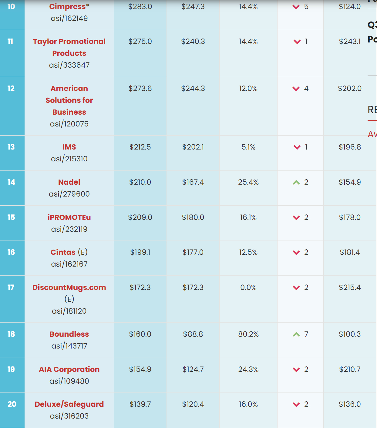This screenshot has width=377, height=428.
Task: Click green up arrow in Boundless row
Action: (x=296, y=334)
